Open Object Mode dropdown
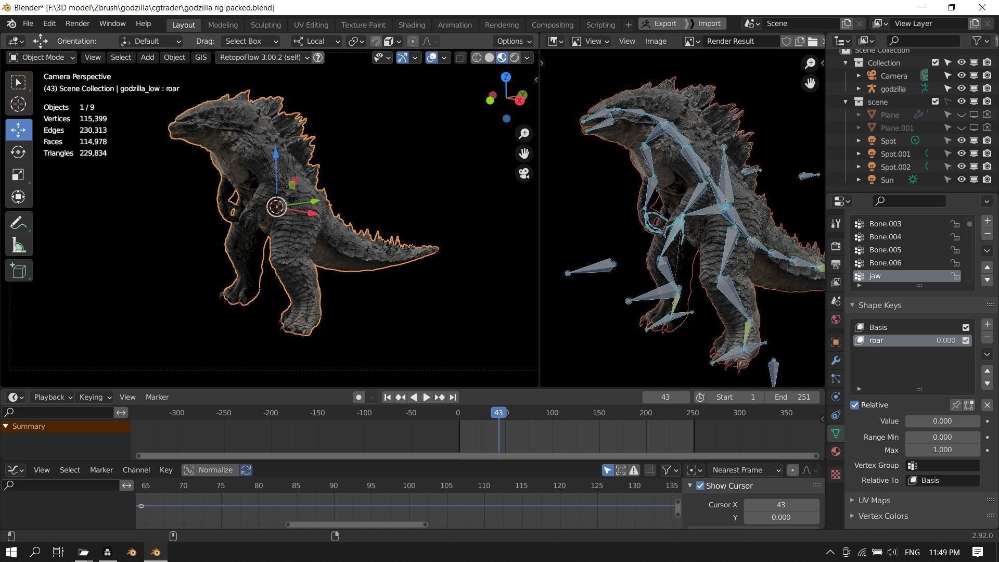 click(42, 57)
